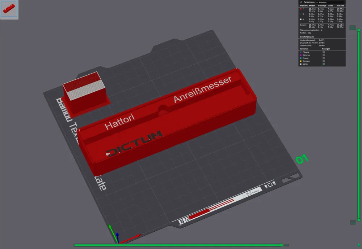
Task: Click white filament 4 color swatch
Action: [x=301, y=19]
